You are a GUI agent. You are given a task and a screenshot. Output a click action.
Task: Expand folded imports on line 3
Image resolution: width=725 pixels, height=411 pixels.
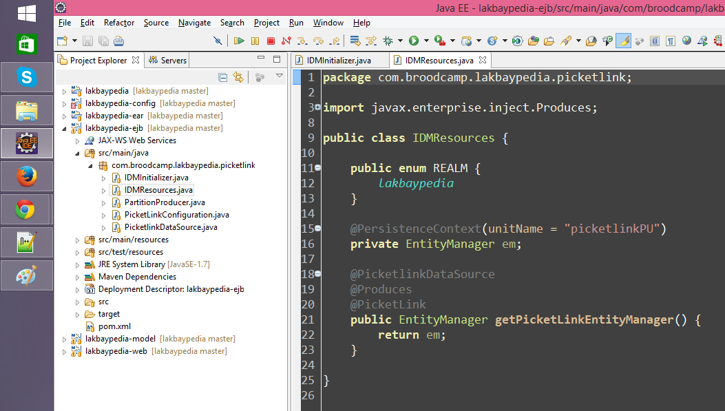317,107
